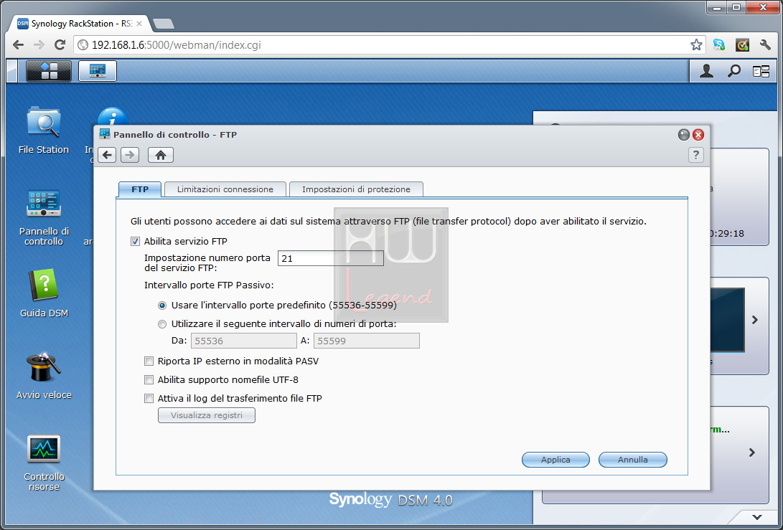This screenshot has height=530, width=783.
Task: Open Guida DSM desktop icon
Action: [44, 293]
